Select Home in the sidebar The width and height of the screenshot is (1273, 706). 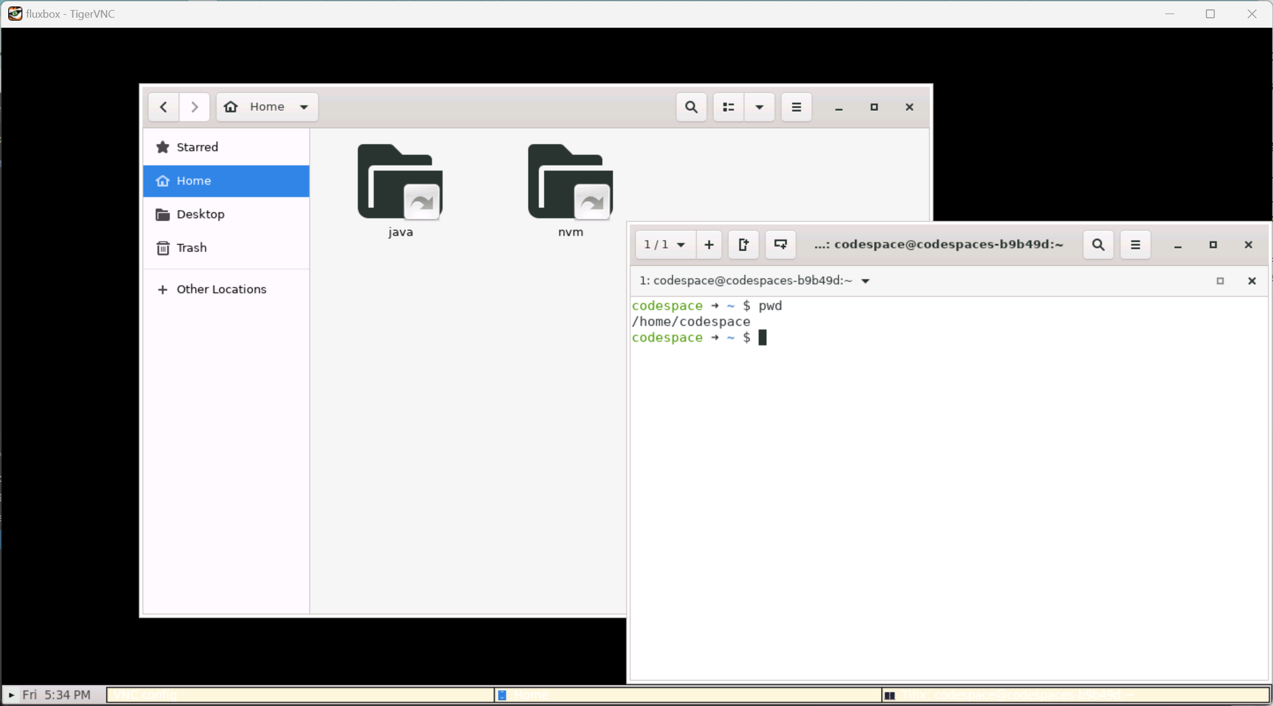coord(194,181)
